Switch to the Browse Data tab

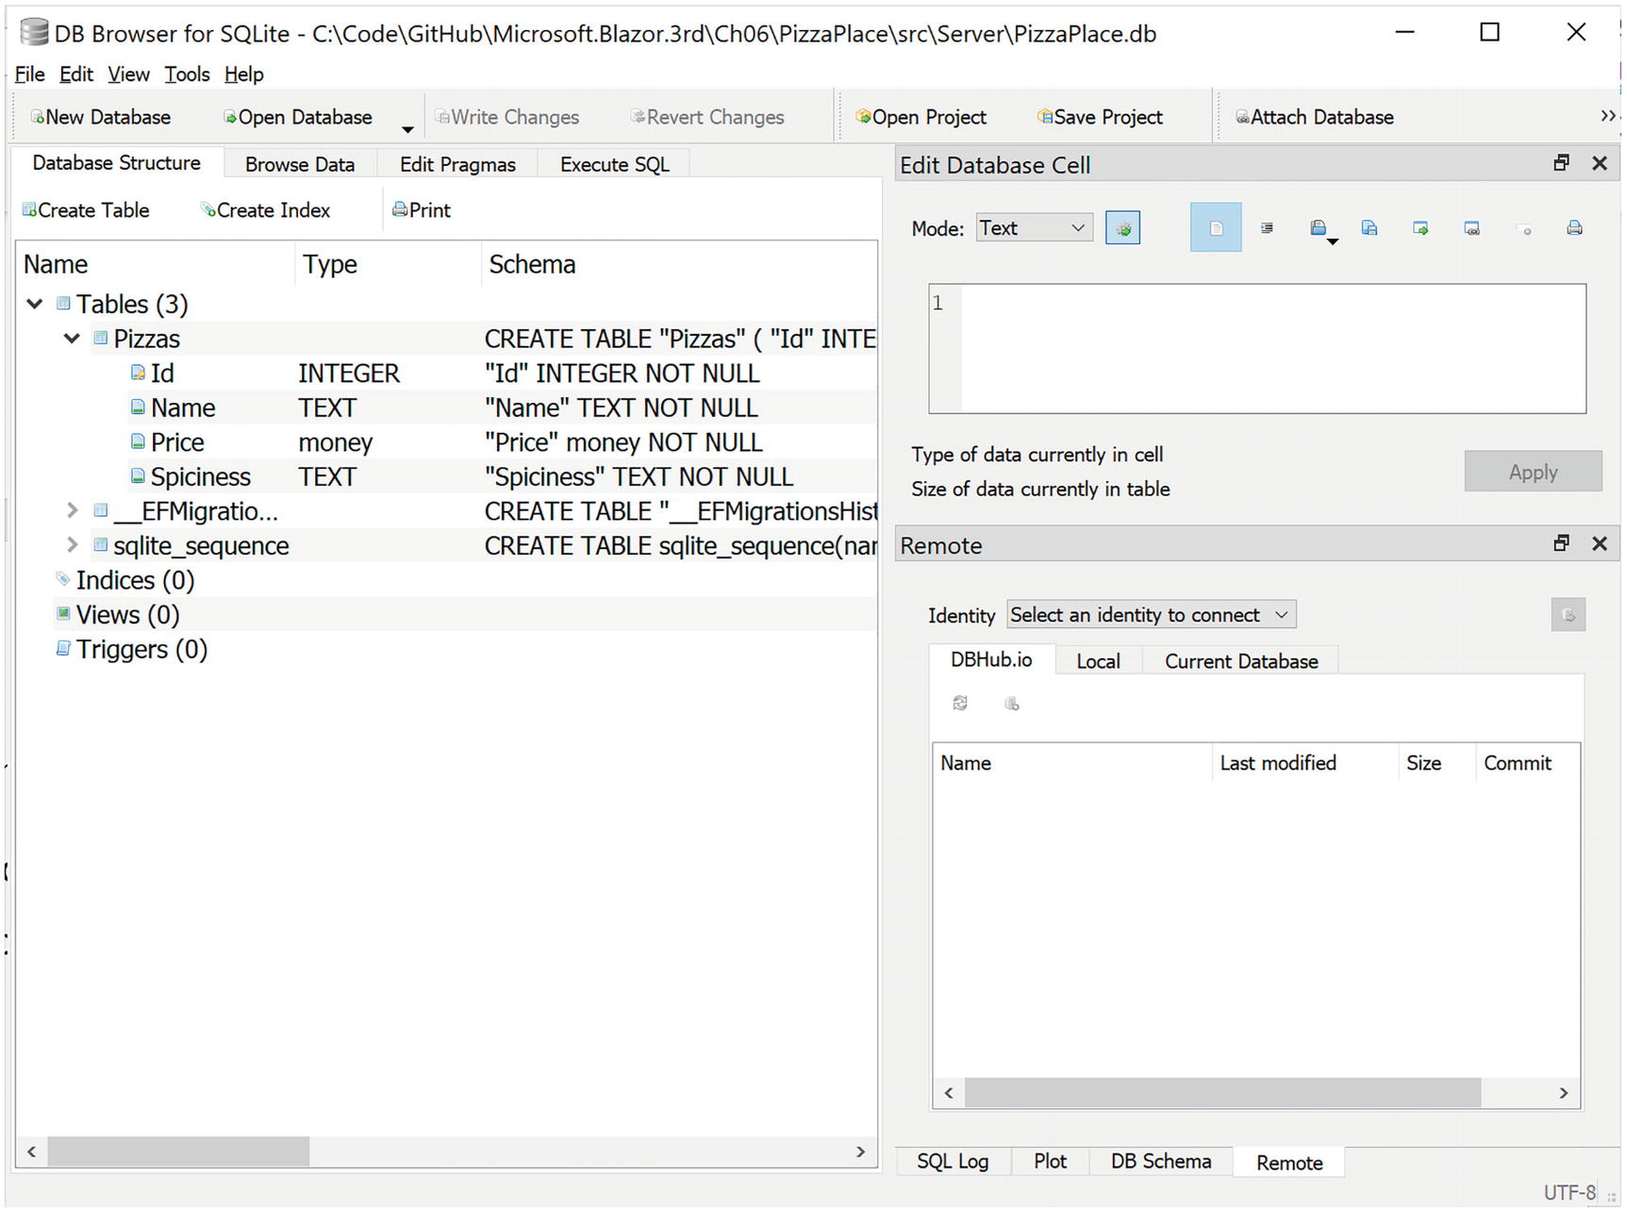300,164
